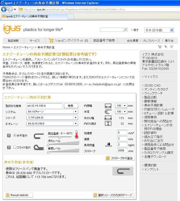Click the magnifier search icon
The image size is (180, 201).
point(125,30)
